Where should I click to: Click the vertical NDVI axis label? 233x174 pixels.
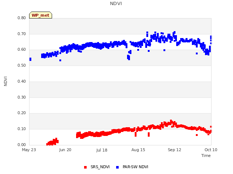(5, 81)
